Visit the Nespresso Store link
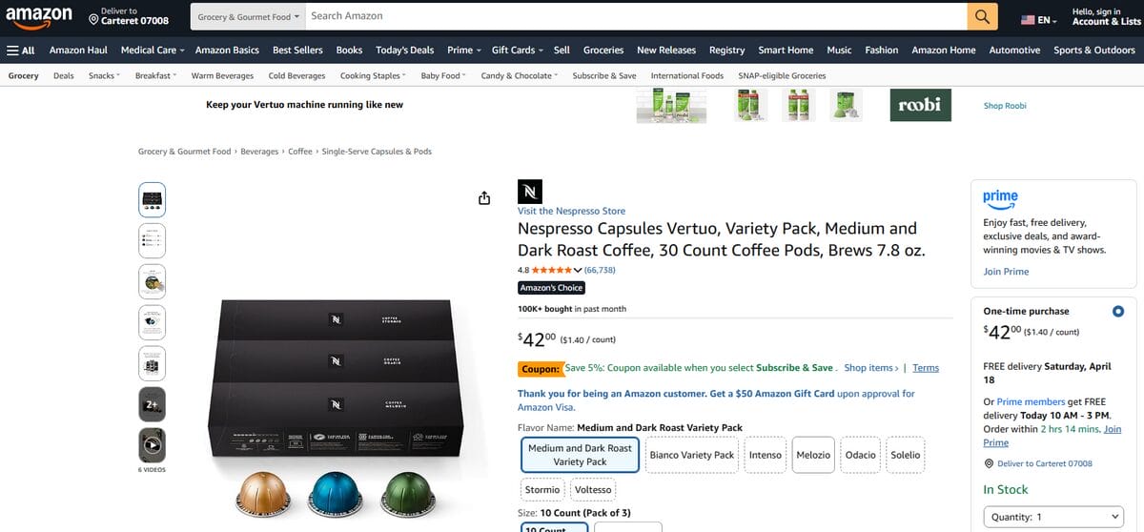Image resolution: width=1144 pixels, height=532 pixels. point(571,211)
